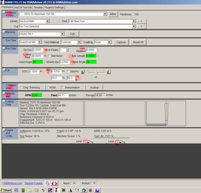Screen dimensions: 201x193
Task: Open the Plugins tab
Action: click(49, 8)
